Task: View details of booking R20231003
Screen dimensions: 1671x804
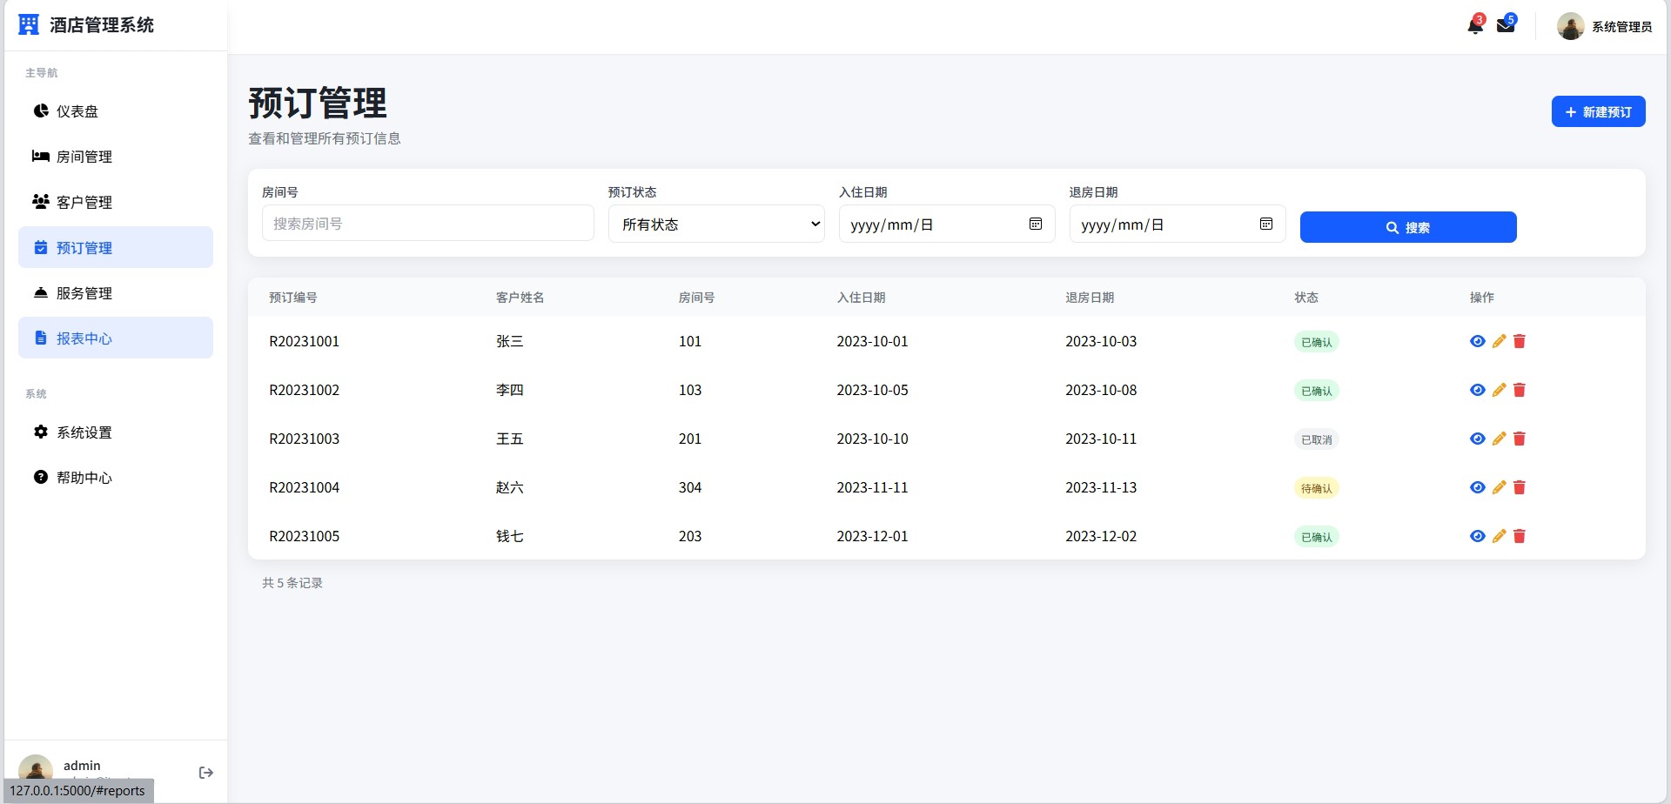Action: tap(1478, 439)
